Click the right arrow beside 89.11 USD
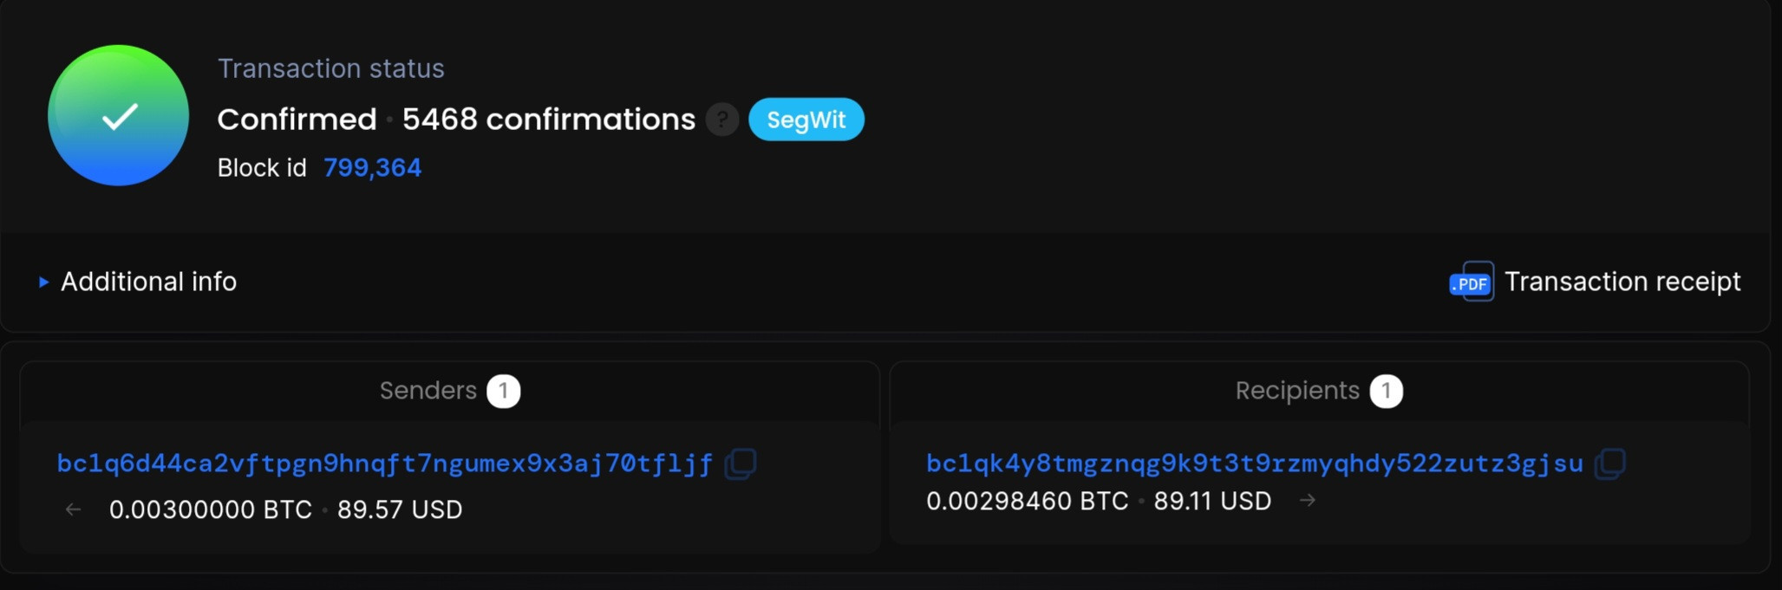Image resolution: width=1782 pixels, height=590 pixels. tap(1308, 501)
